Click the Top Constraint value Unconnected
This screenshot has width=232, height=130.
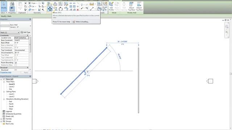point(22,50)
